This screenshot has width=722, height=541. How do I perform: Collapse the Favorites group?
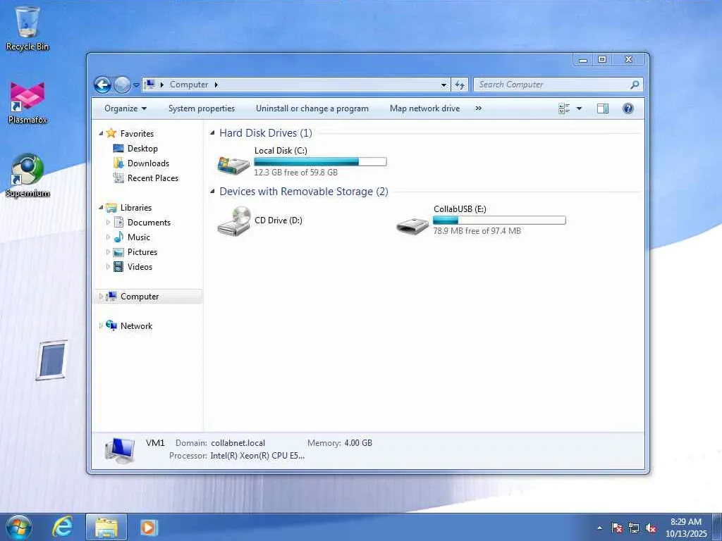[x=101, y=134]
